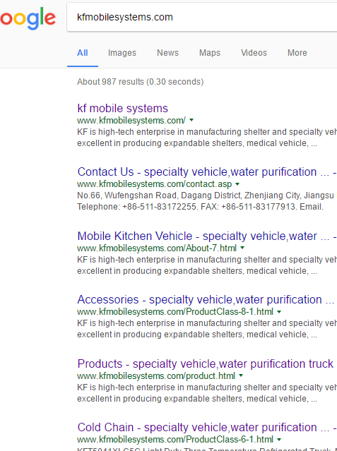Switch to the Images tab

pos(122,53)
